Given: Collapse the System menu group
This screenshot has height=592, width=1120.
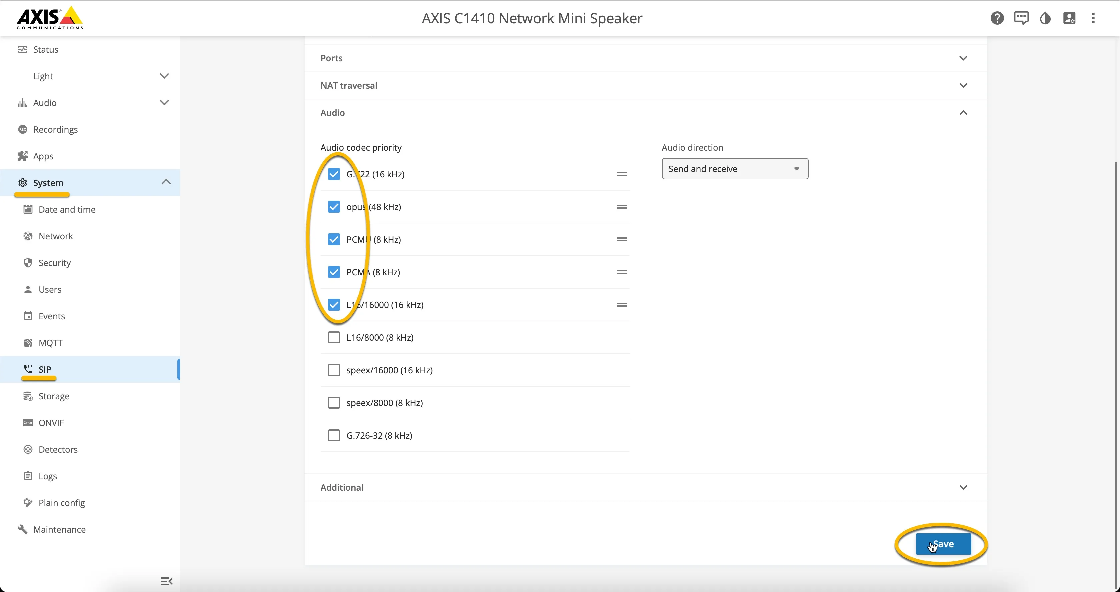Looking at the screenshot, I should coord(166,182).
